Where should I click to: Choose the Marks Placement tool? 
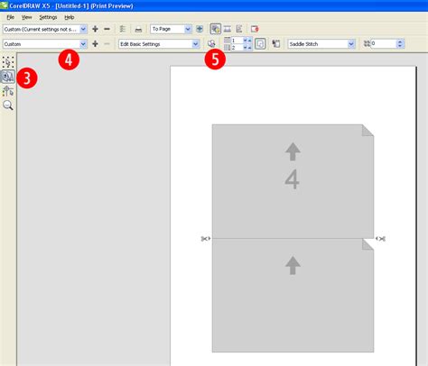(8, 91)
